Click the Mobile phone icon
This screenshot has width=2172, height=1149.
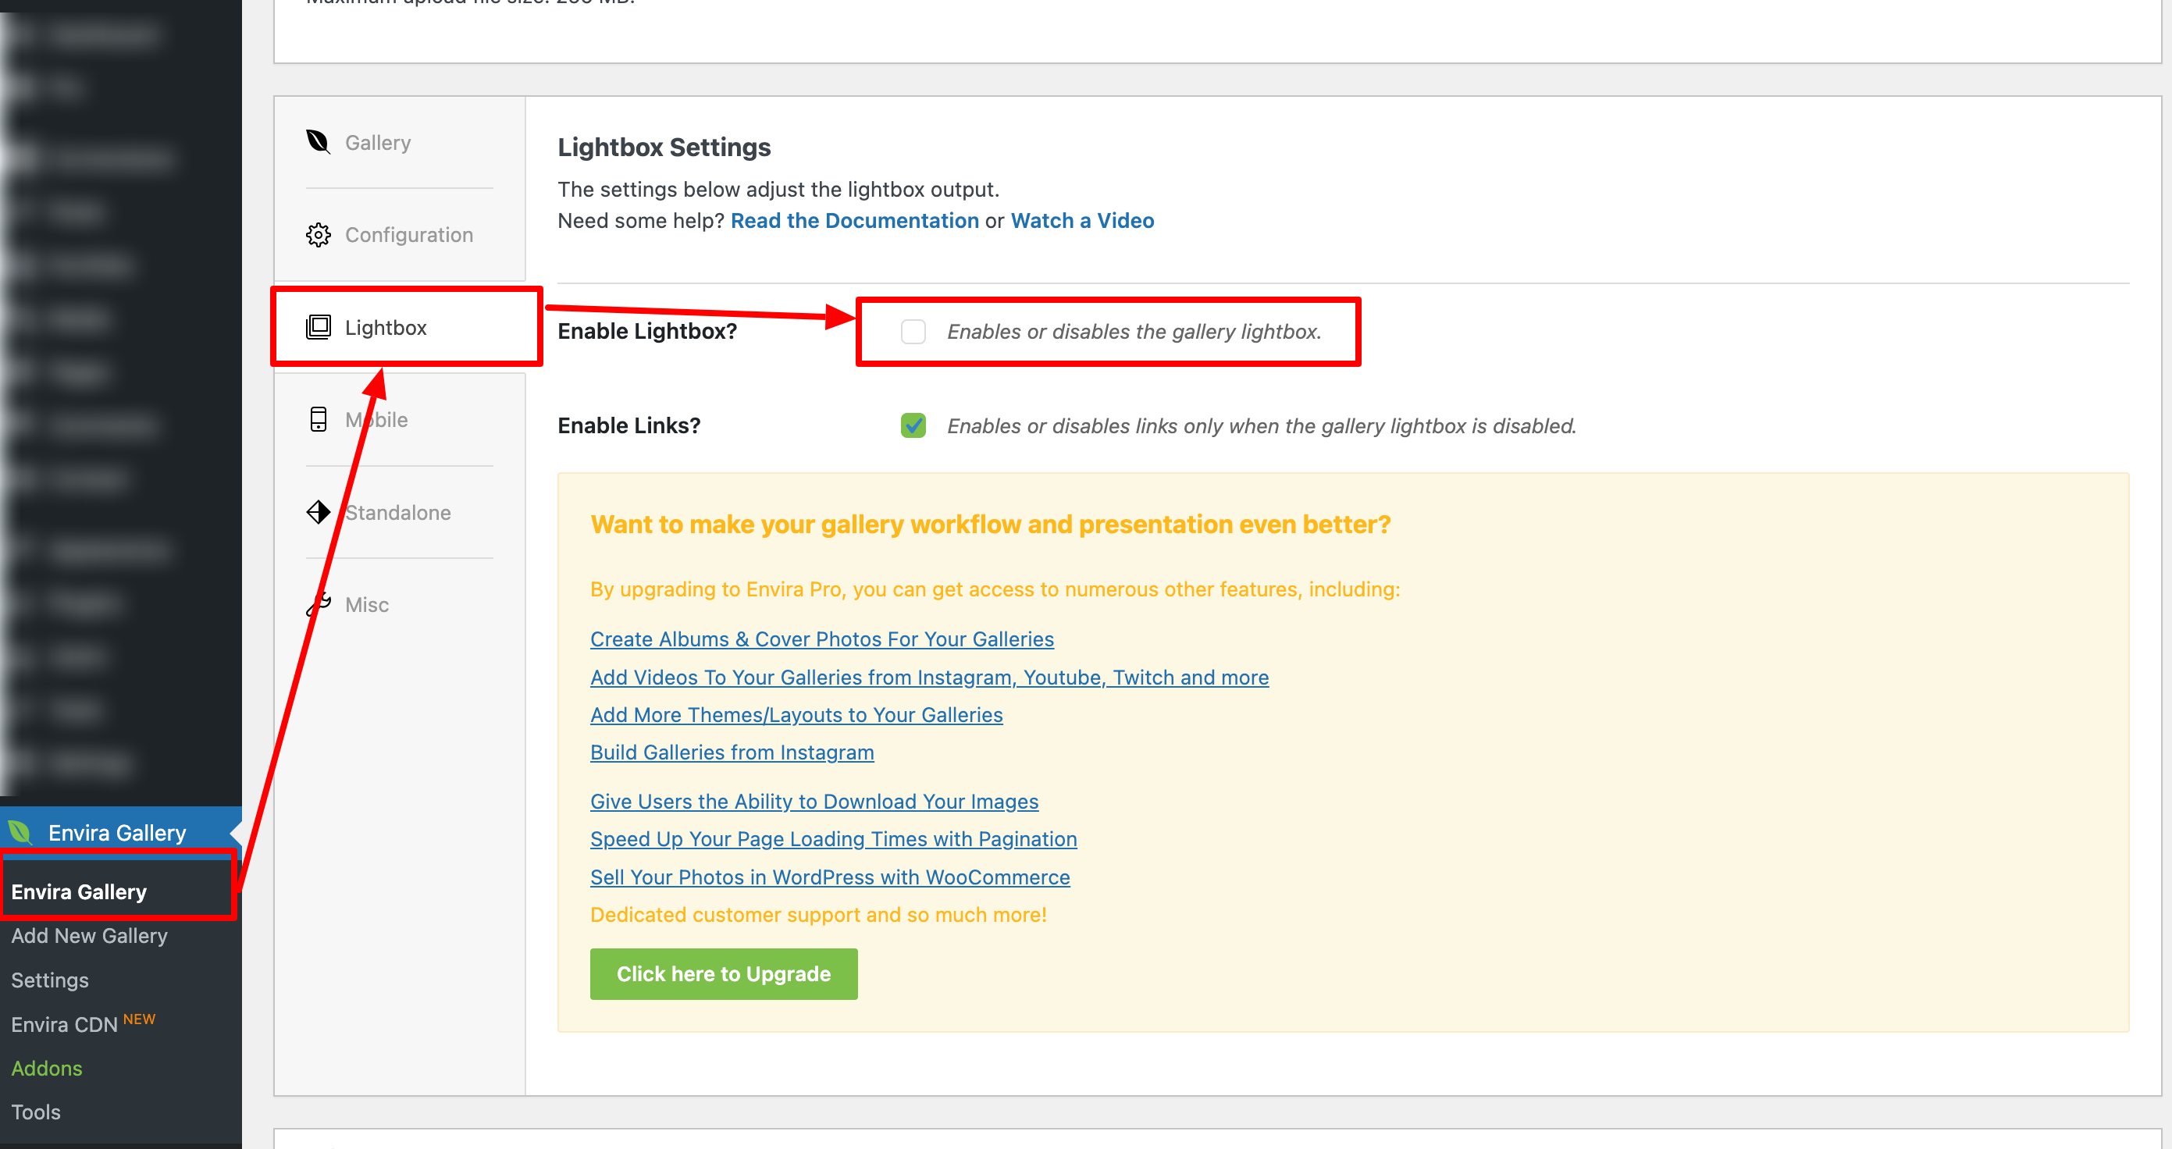[x=318, y=419]
